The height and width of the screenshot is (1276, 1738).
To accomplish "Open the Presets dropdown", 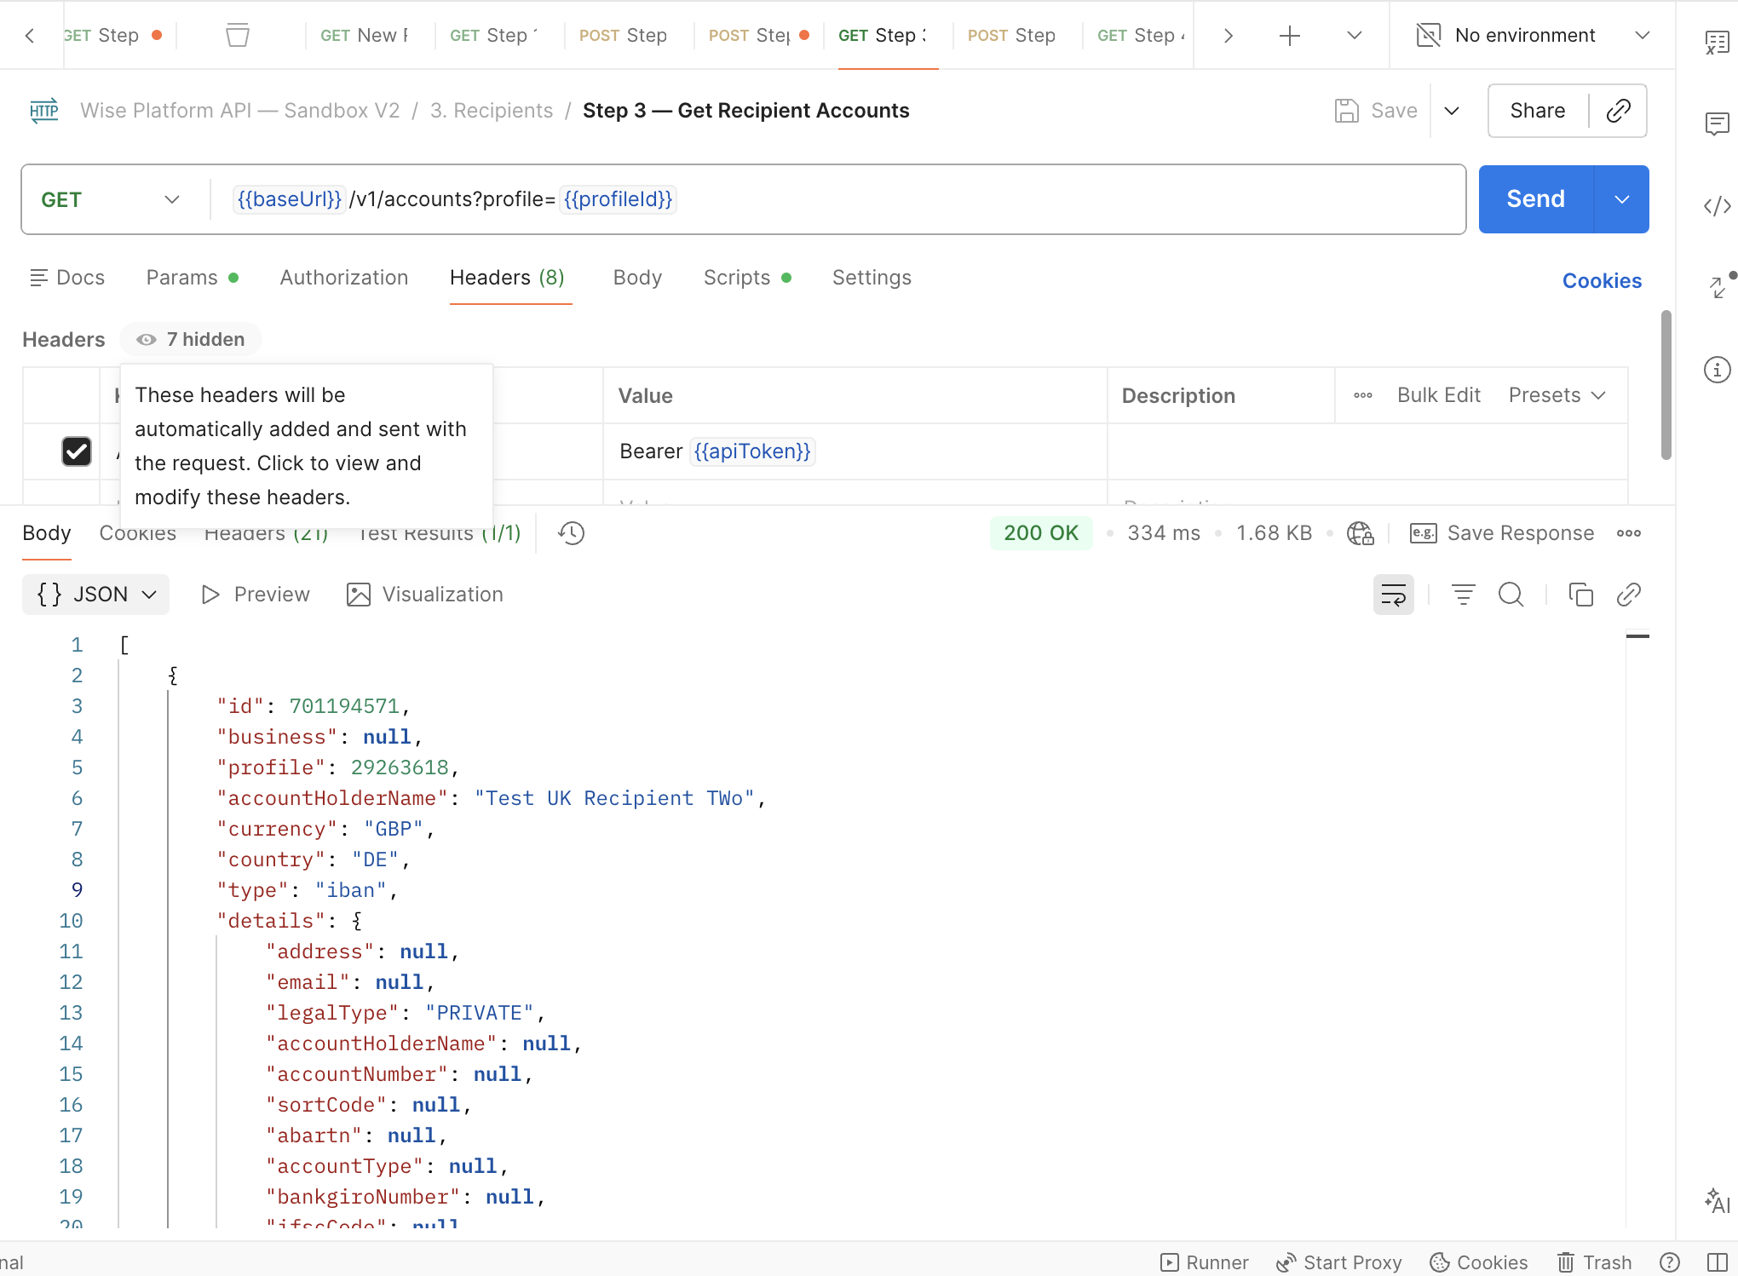I will click(x=1557, y=395).
